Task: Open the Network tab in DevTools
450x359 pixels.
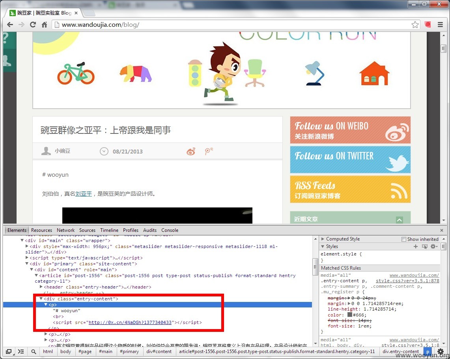Action: (66, 230)
